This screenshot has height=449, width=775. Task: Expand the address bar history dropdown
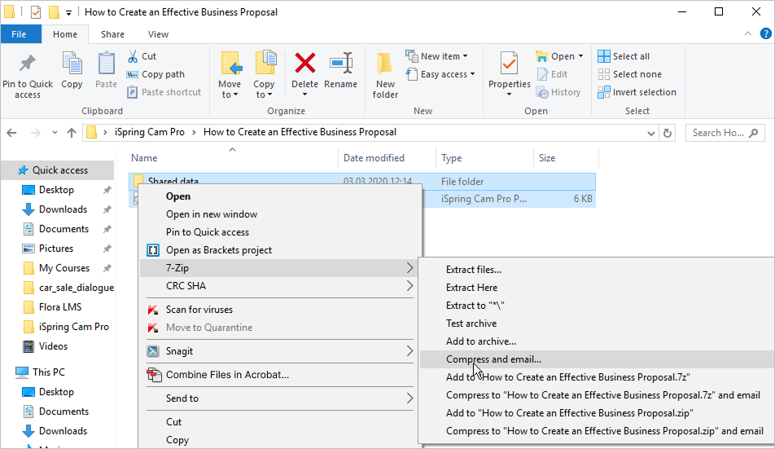(x=651, y=133)
